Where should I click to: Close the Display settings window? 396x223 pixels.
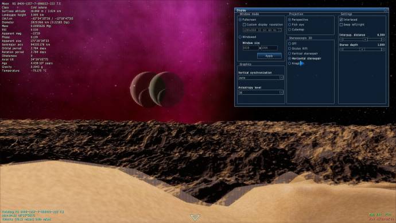(x=386, y=10)
